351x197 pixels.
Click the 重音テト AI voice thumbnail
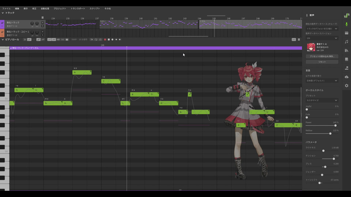311,47
